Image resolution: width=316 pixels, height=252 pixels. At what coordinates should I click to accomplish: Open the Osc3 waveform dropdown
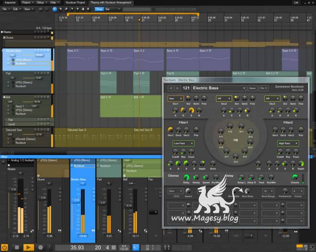pyautogui.click(x=272, y=98)
